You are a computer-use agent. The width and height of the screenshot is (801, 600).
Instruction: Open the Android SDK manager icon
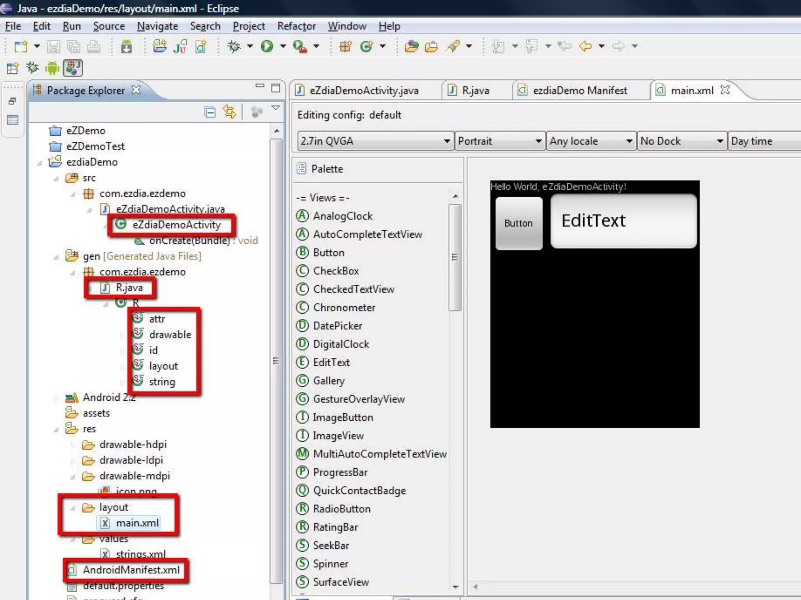pos(126,46)
